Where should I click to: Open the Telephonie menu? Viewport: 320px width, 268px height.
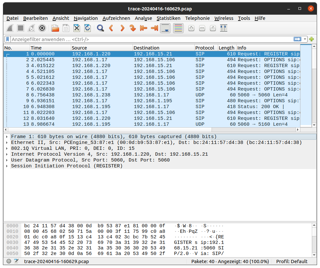point(198,18)
